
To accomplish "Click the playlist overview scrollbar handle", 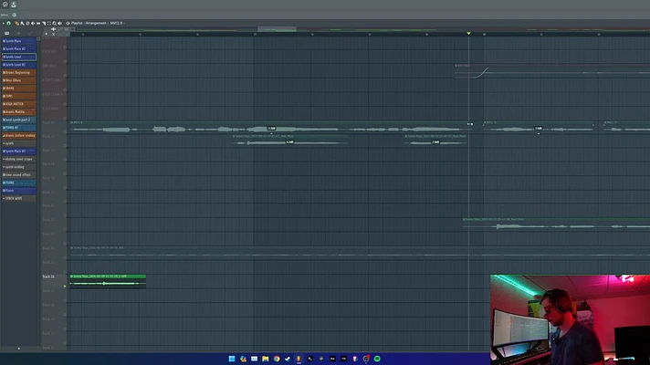I will (x=277, y=29).
